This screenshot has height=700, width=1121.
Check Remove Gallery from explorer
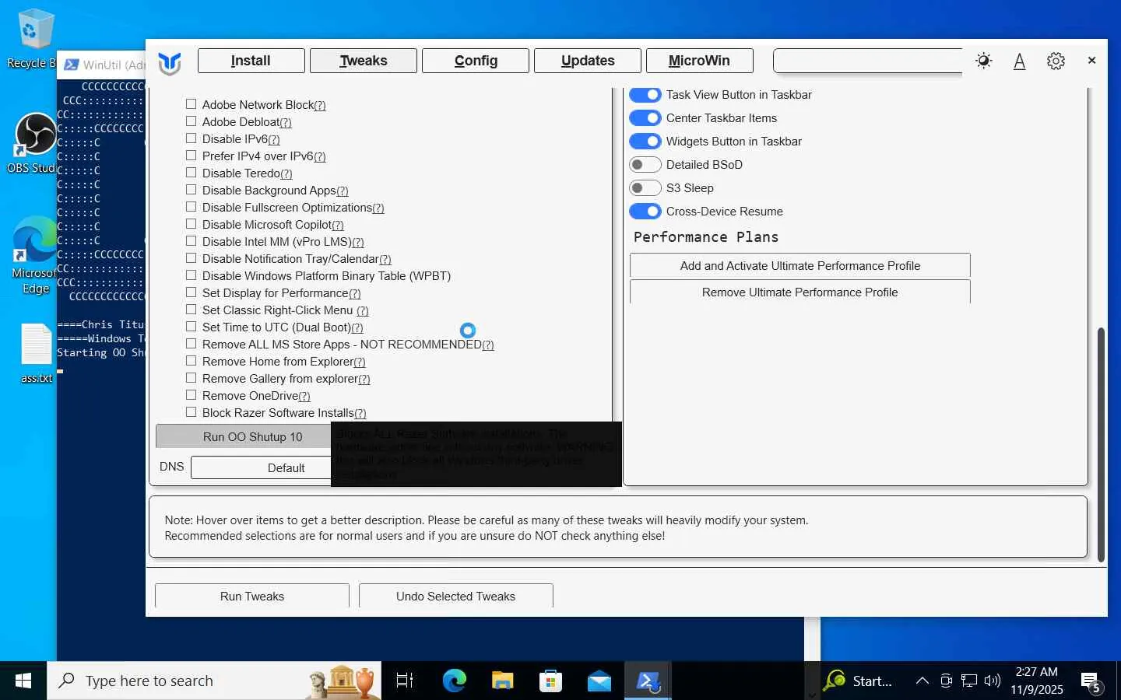[191, 377]
